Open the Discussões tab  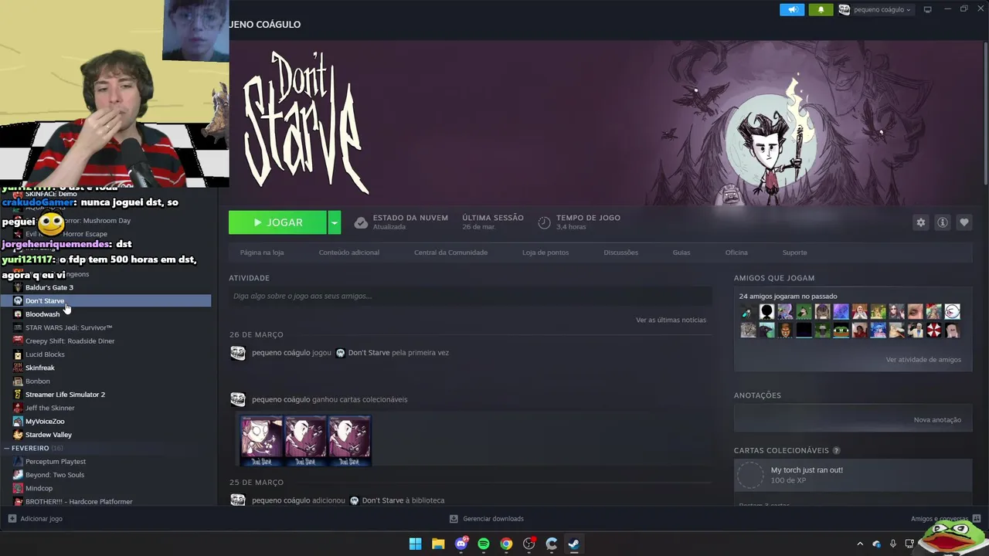coord(621,253)
